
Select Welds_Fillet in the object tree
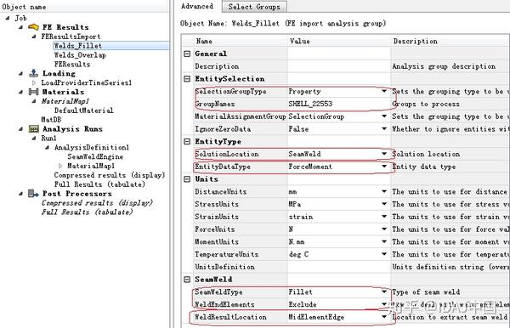(78, 46)
